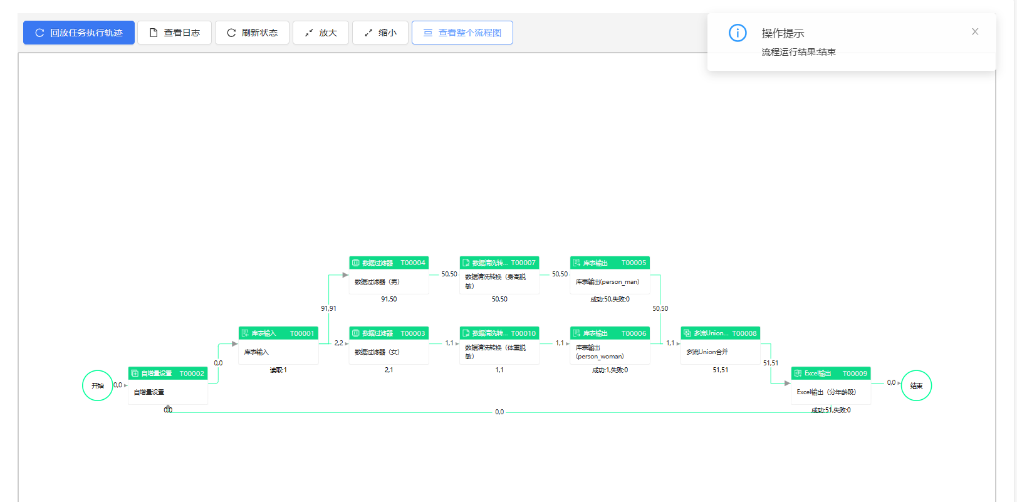Click the 操作提示 notification title
1017x502 pixels.
(783, 33)
